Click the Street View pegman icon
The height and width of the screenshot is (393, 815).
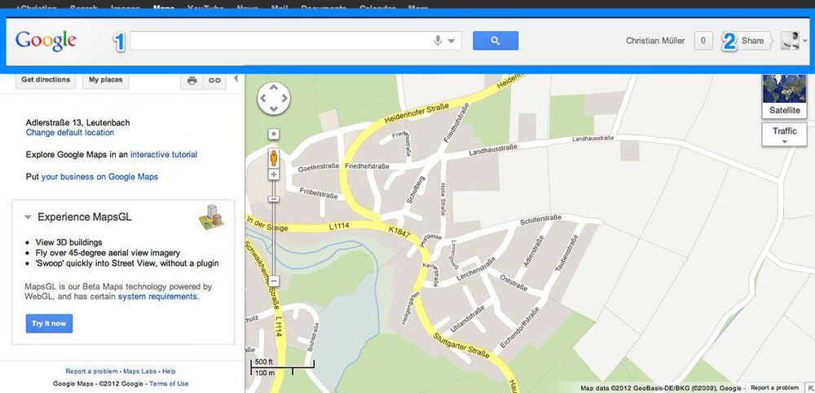click(273, 157)
